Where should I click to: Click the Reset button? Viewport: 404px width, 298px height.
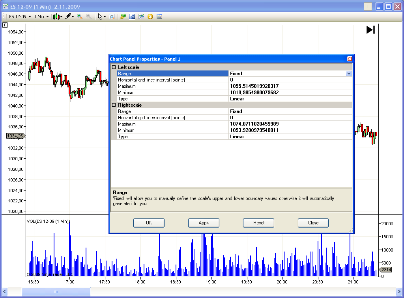[259, 223]
